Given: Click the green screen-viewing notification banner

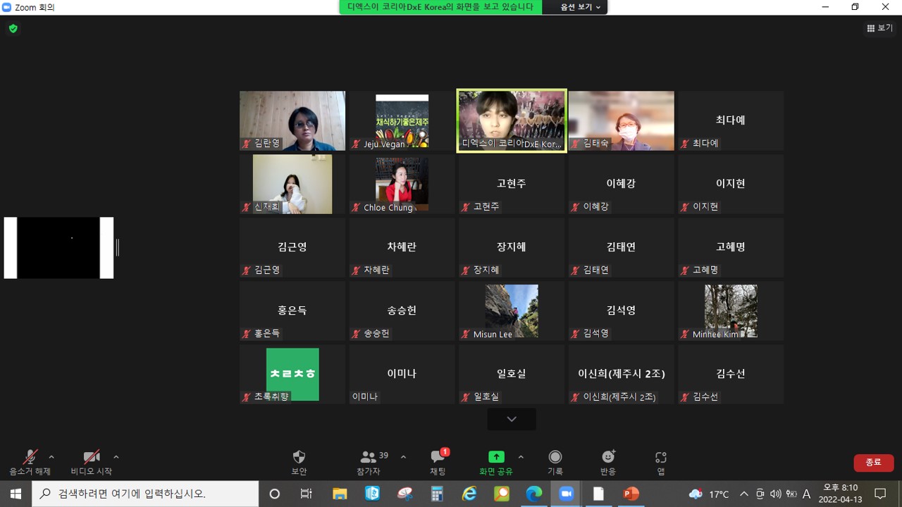Looking at the screenshot, I should coord(440,7).
